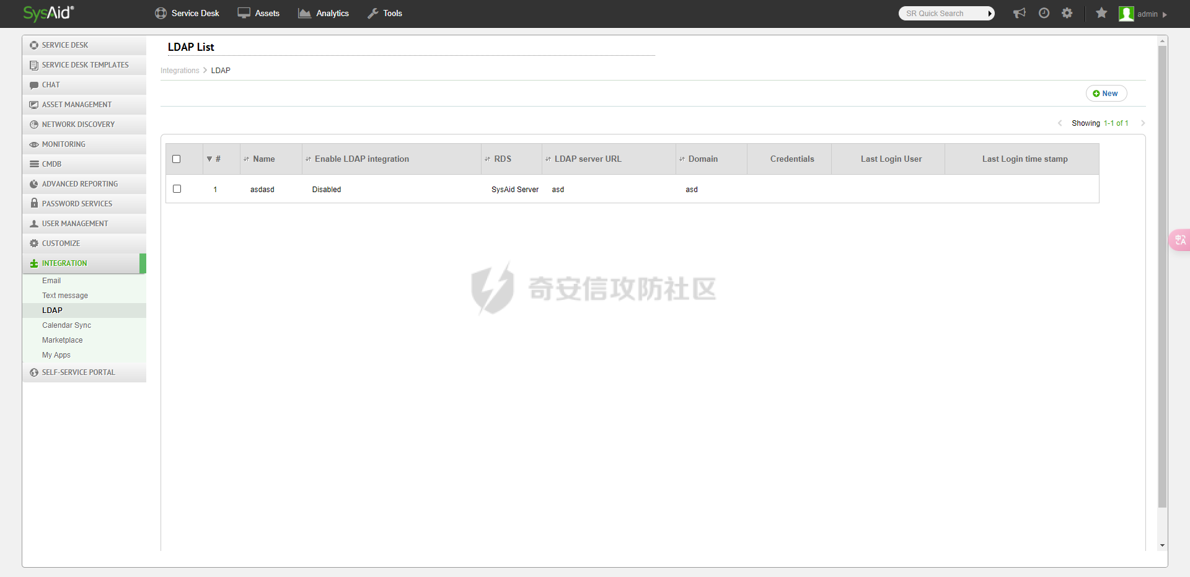Open the Password Services sidebar section
Image resolution: width=1190 pixels, height=577 pixels.
(x=84, y=204)
